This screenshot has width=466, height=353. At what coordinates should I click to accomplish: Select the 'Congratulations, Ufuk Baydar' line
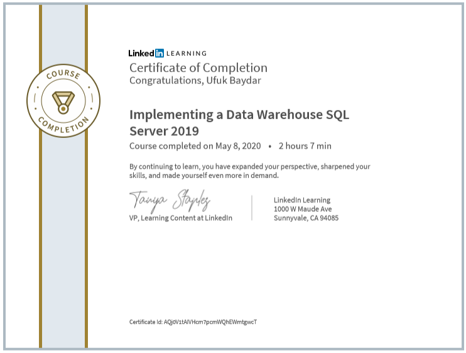195,81
